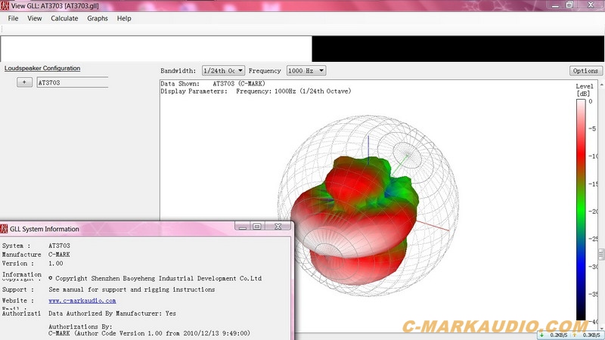
Task: Close the GLL System Information dialog
Action: 279,226
